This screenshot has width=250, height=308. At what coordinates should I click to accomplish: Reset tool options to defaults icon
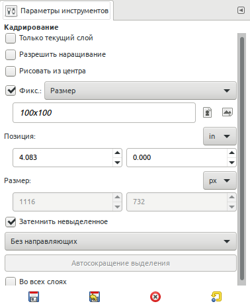point(216,297)
